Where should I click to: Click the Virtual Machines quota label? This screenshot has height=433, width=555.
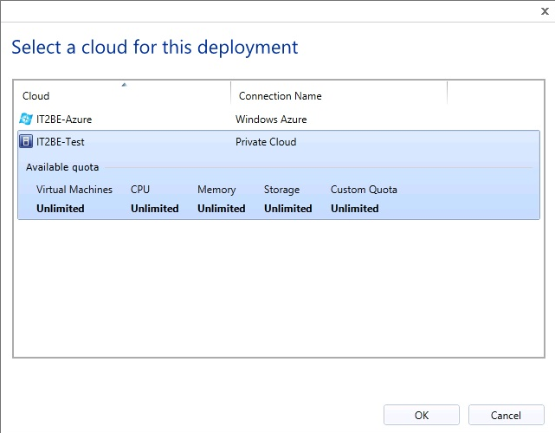click(74, 190)
